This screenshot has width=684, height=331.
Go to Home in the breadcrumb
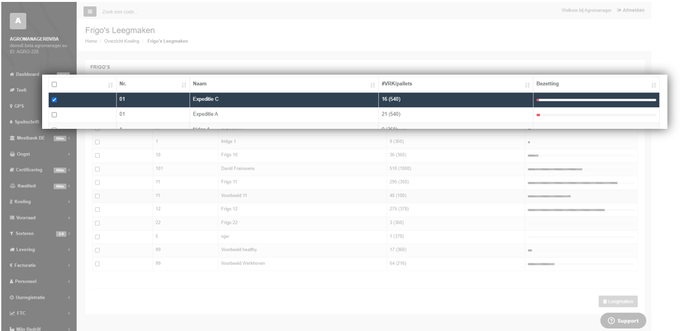pyautogui.click(x=91, y=41)
